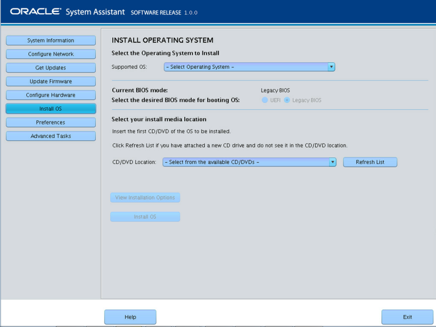
Task: Click View Installation Options button
Action: tap(145, 198)
